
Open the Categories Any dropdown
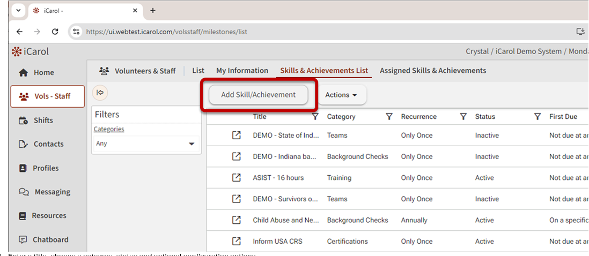[145, 144]
